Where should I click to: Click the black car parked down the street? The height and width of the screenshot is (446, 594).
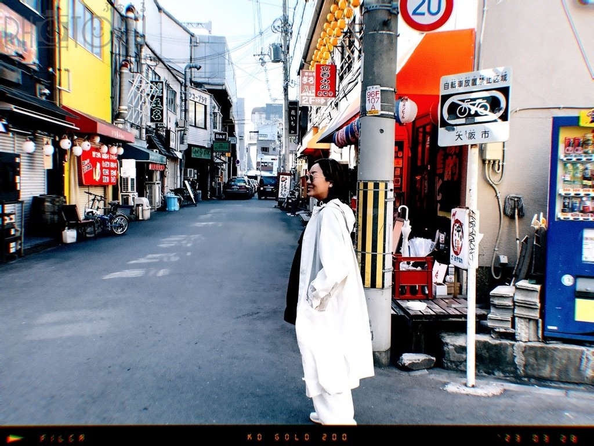[267, 187]
